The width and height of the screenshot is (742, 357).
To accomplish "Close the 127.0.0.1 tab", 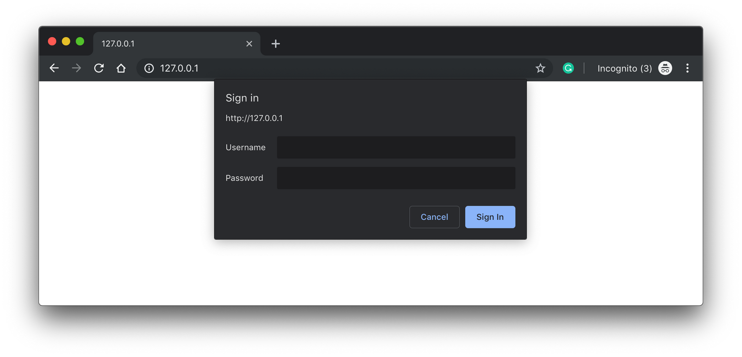I will [x=249, y=43].
